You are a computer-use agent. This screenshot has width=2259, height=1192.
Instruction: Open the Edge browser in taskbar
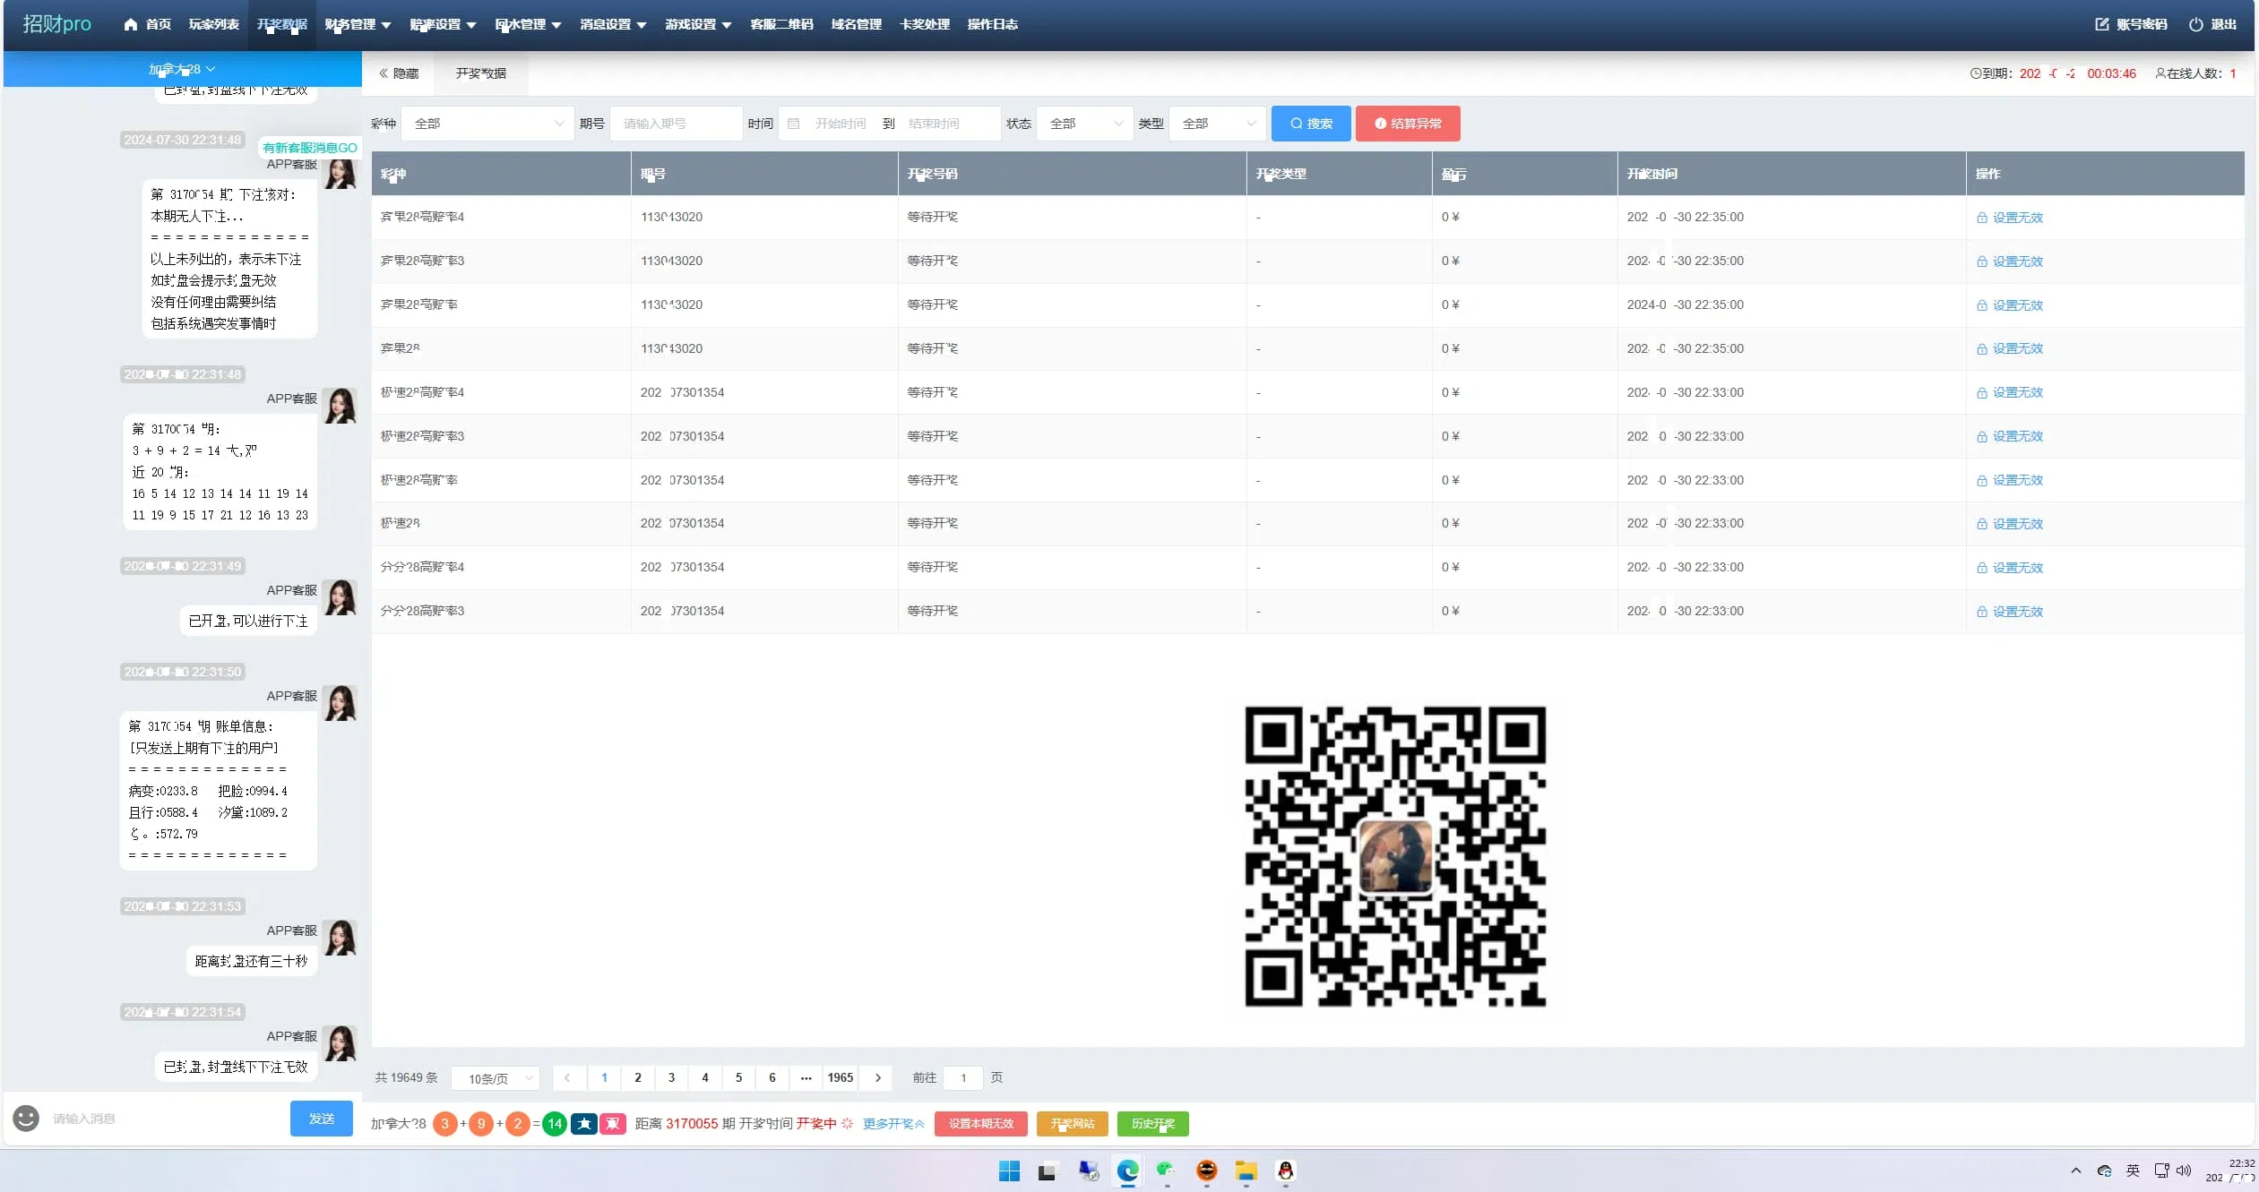(x=1127, y=1171)
